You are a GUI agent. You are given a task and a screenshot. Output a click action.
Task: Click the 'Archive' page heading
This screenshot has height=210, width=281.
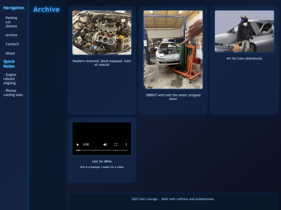47,9
